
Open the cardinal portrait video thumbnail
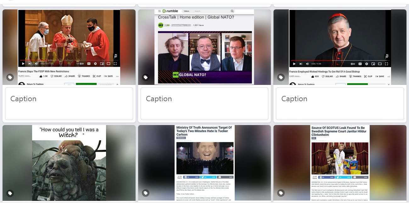click(x=340, y=47)
